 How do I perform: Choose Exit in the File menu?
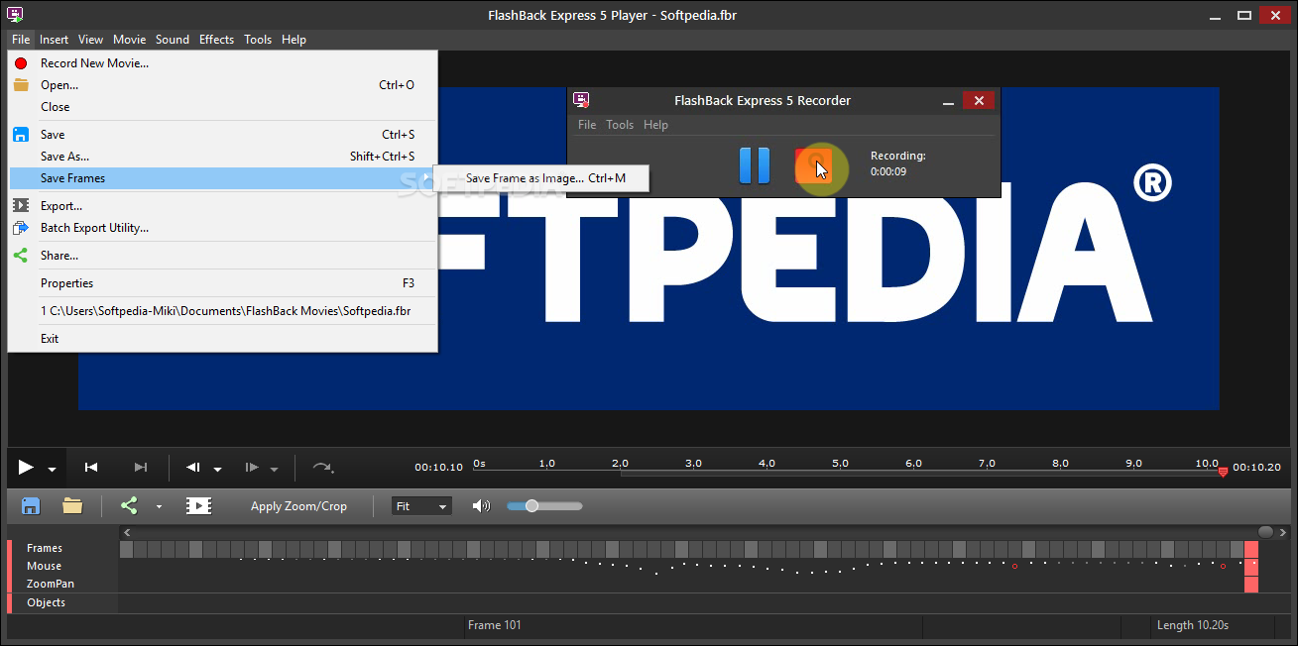click(222, 339)
